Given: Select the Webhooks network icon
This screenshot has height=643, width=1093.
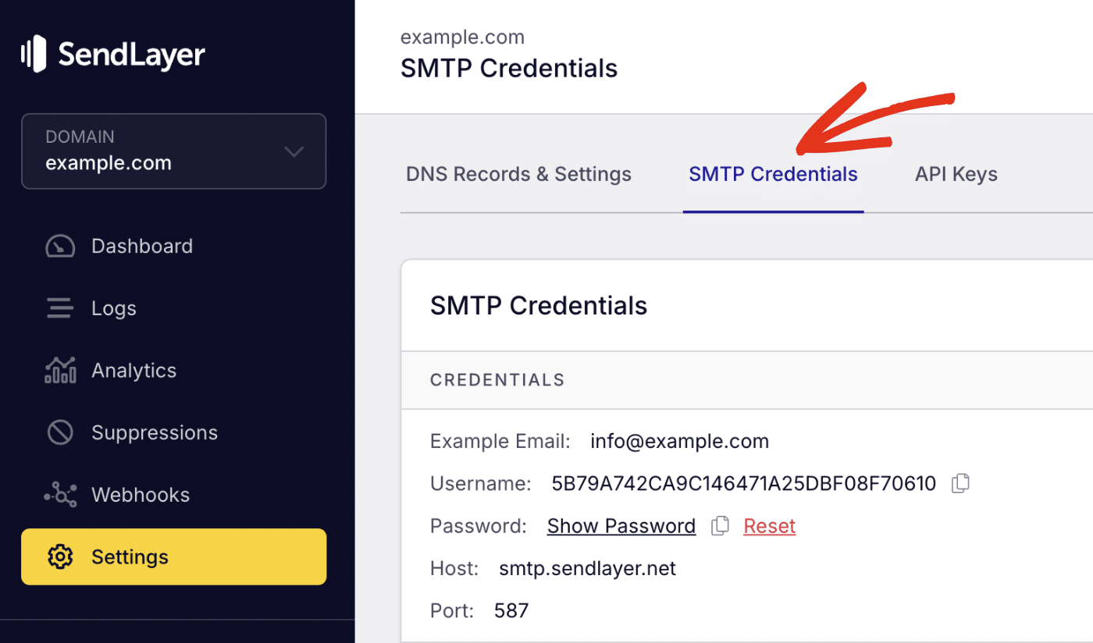Looking at the screenshot, I should (60, 494).
